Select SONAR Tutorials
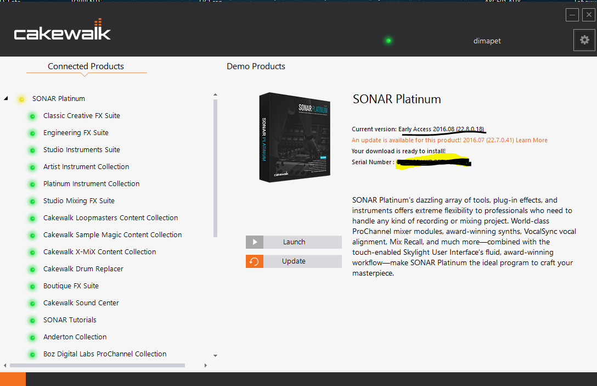 point(70,320)
